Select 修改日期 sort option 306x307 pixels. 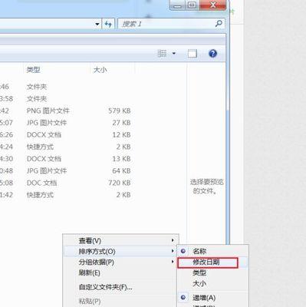click(213, 262)
